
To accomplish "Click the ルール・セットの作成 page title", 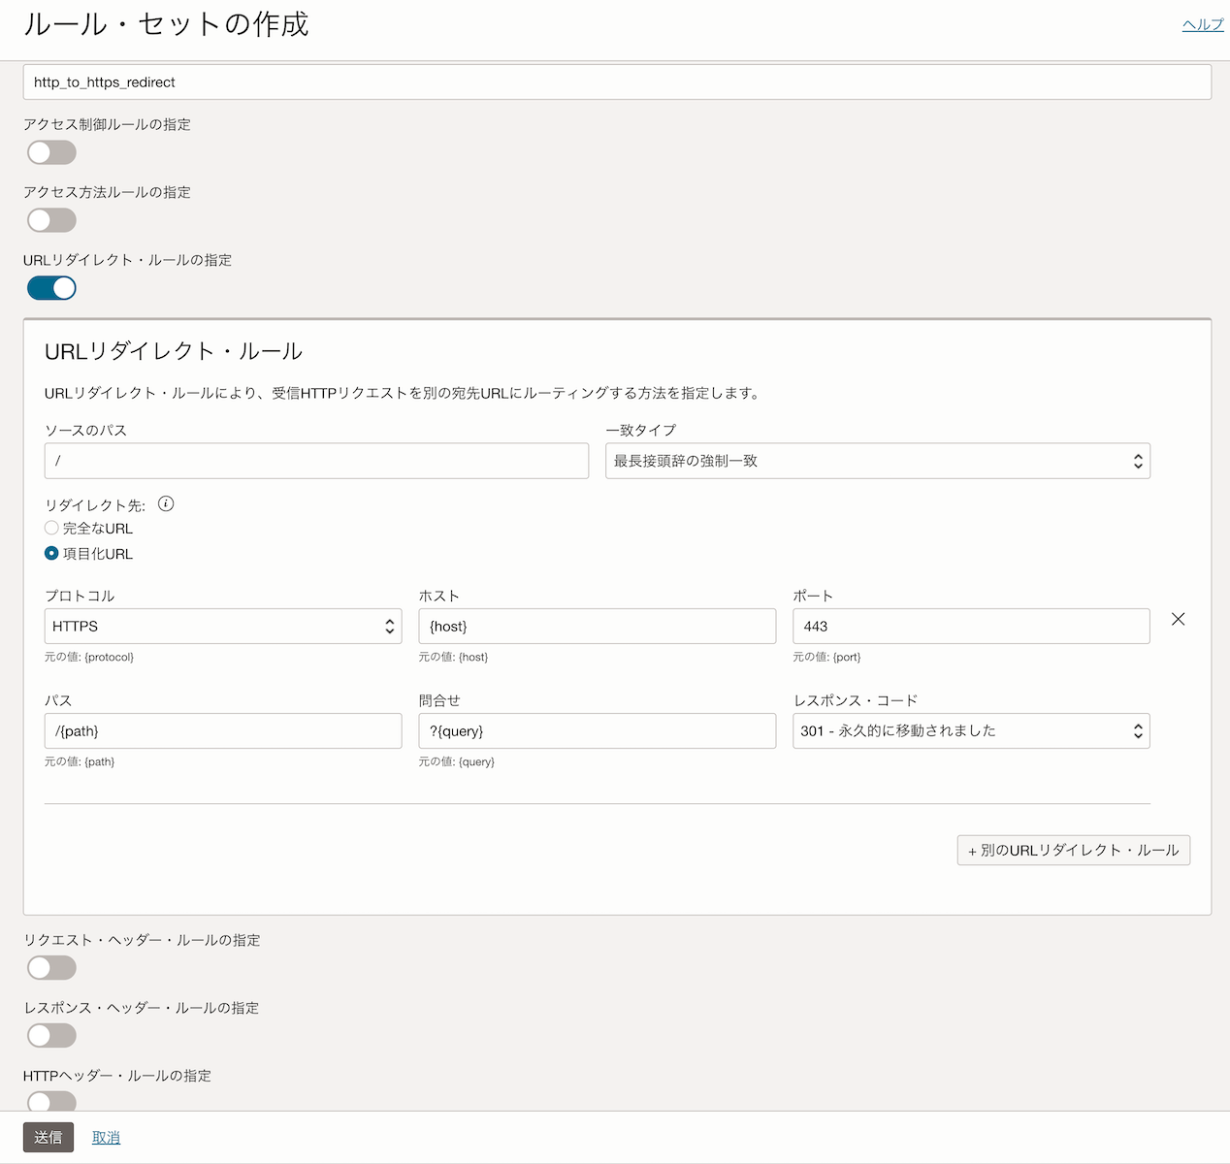I will 166,24.
